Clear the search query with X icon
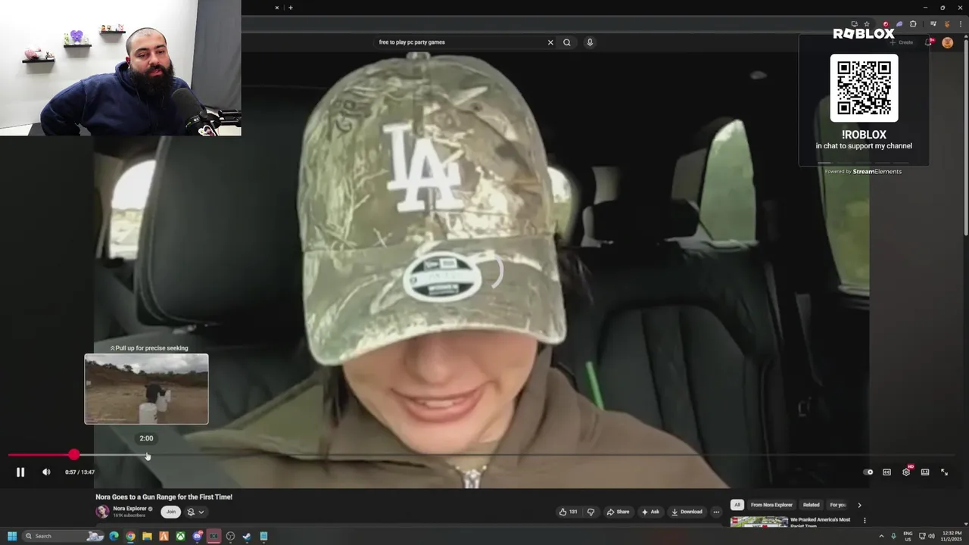 [x=550, y=42]
